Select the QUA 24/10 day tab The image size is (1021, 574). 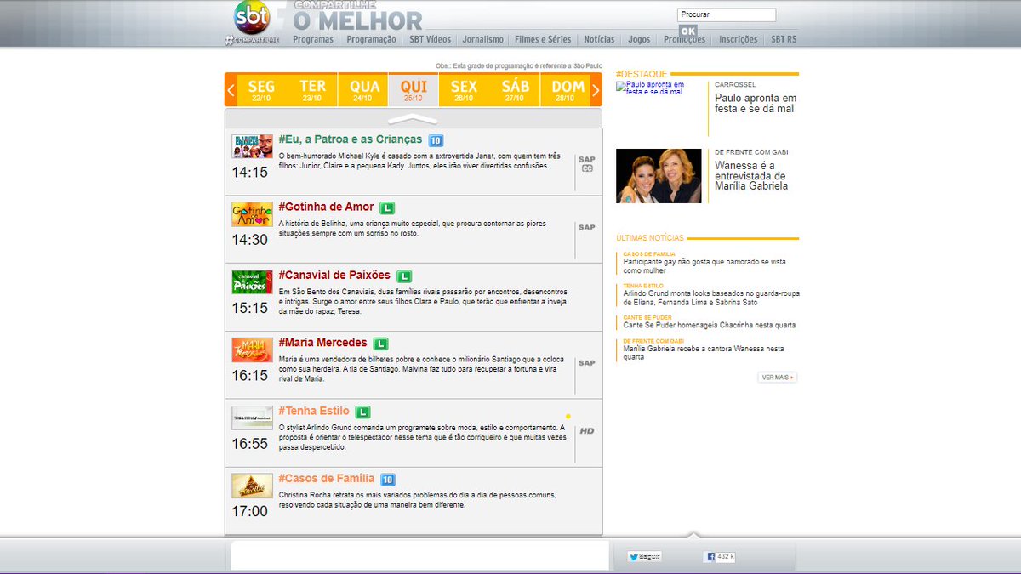pos(363,89)
